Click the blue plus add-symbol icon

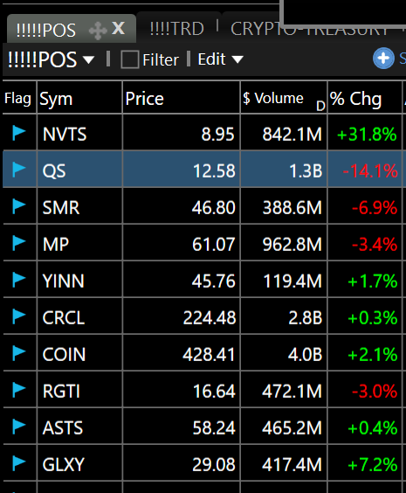coord(383,59)
